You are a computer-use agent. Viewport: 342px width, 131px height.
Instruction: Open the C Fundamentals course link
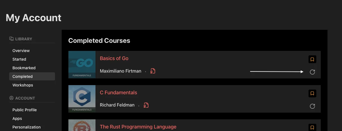click(x=118, y=93)
